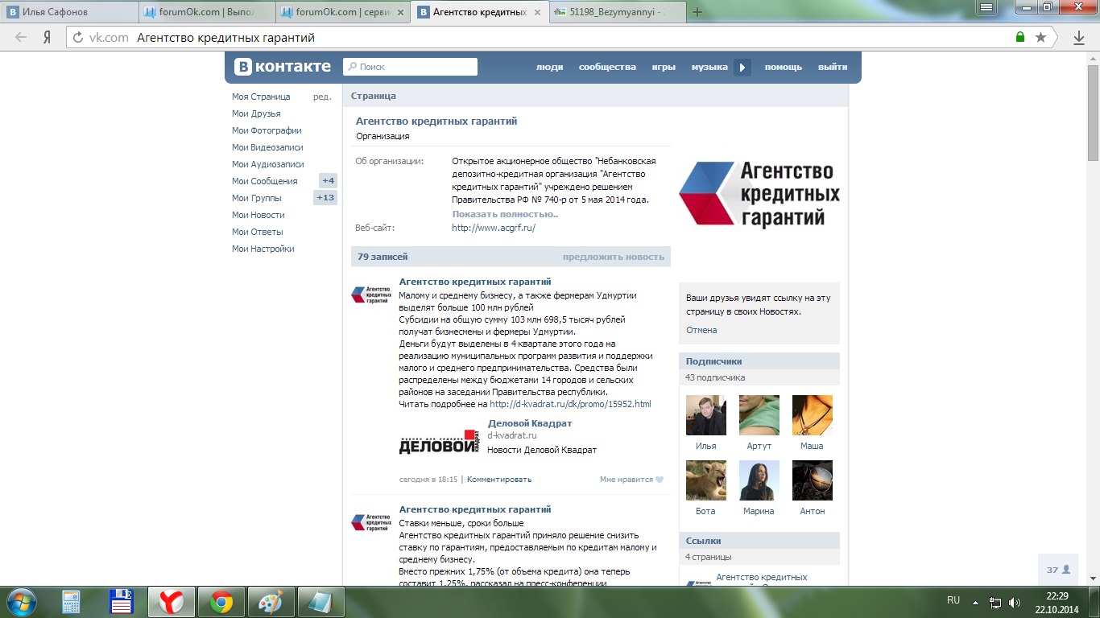The width and height of the screenshot is (1100, 618).
Task: Open subscriber Бота's lion avatar
Action: tap(706, 480)
